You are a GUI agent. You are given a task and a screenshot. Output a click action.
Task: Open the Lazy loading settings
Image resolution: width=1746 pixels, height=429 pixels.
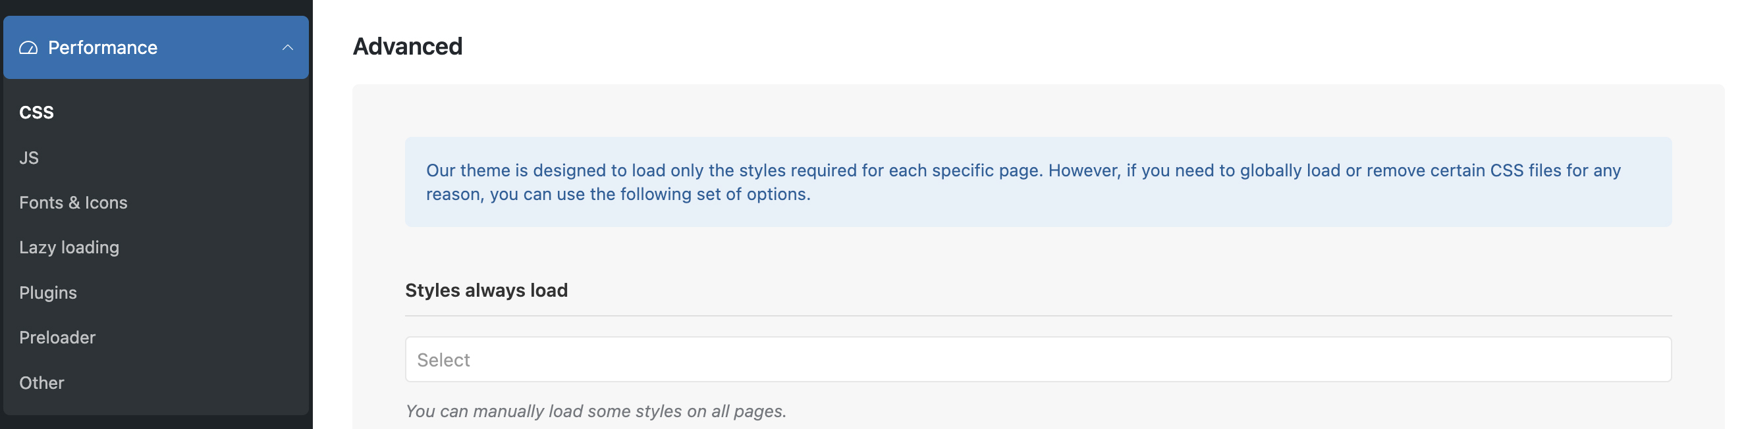tap(69, 247)
